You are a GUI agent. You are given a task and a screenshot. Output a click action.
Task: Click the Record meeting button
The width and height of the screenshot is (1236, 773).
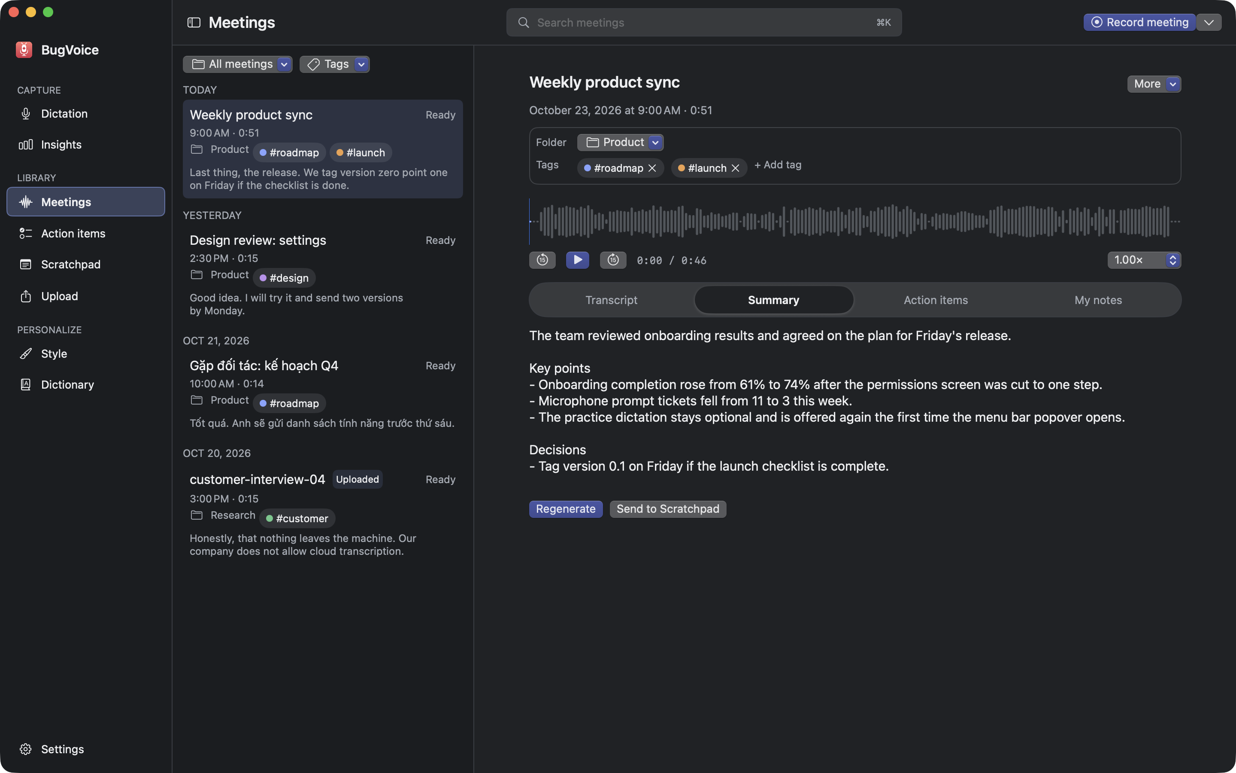[1139, 22]
